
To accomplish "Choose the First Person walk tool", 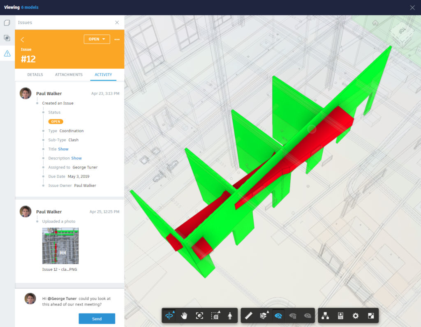I will (x=230, y=316).
